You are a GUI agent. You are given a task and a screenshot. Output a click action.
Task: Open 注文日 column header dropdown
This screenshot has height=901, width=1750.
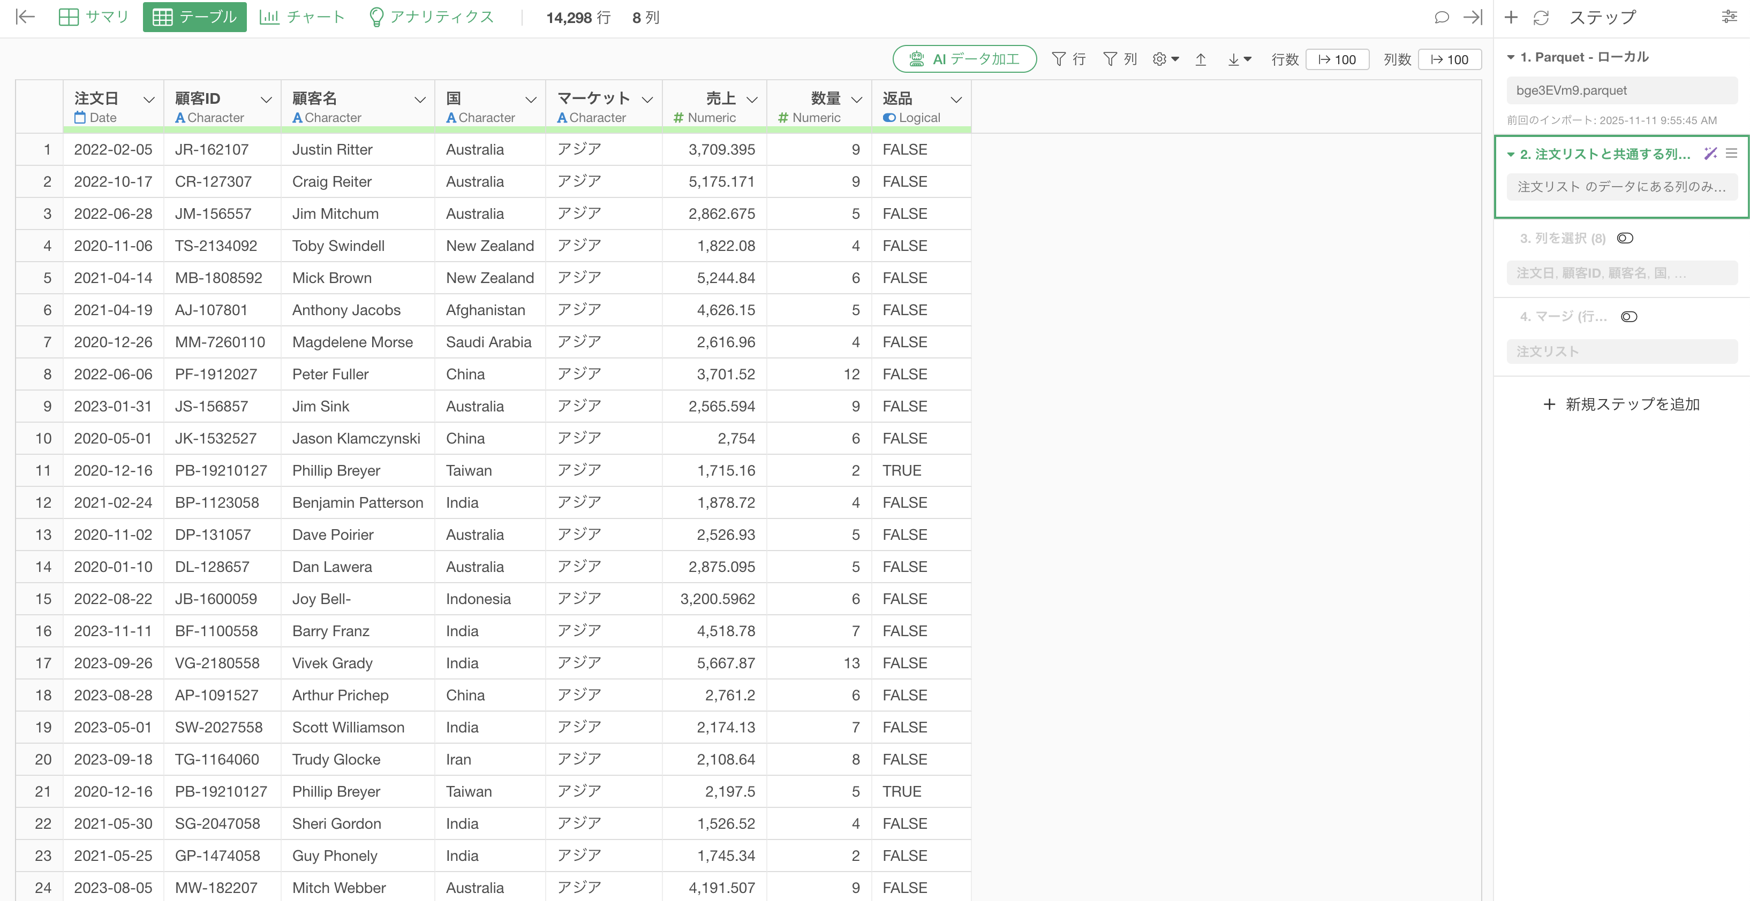149,100
